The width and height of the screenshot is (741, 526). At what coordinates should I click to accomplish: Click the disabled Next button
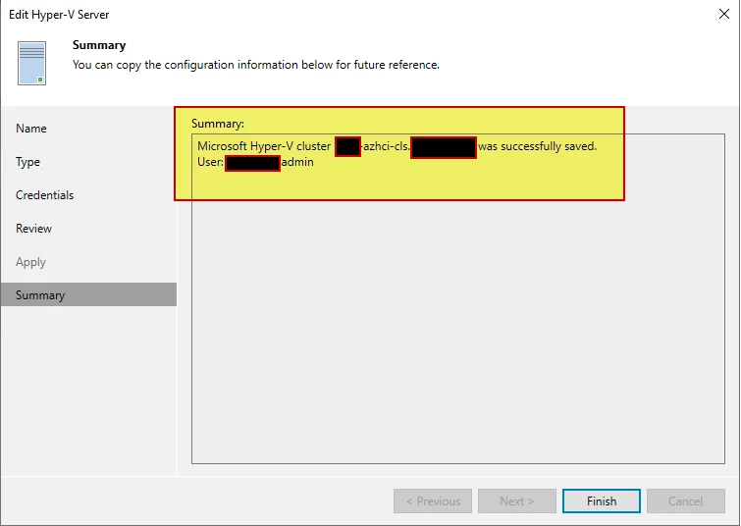pos(517,500)
